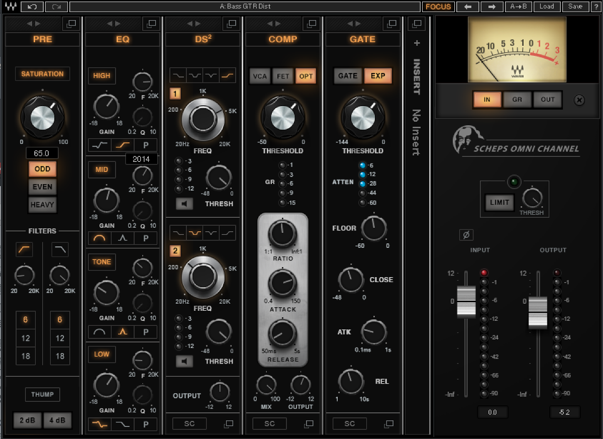Switch compressor to VCA type
603x439 pixels.
click(260, 76)
